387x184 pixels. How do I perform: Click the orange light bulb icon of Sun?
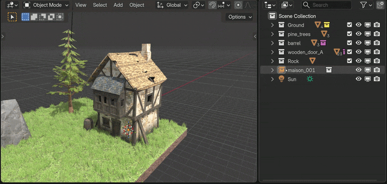282,79
